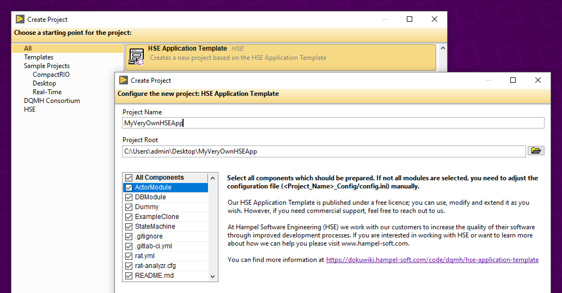This screenshot has width=562, height=293.
Task: Select the StateMachine component row
Action: tap(155, 227)
